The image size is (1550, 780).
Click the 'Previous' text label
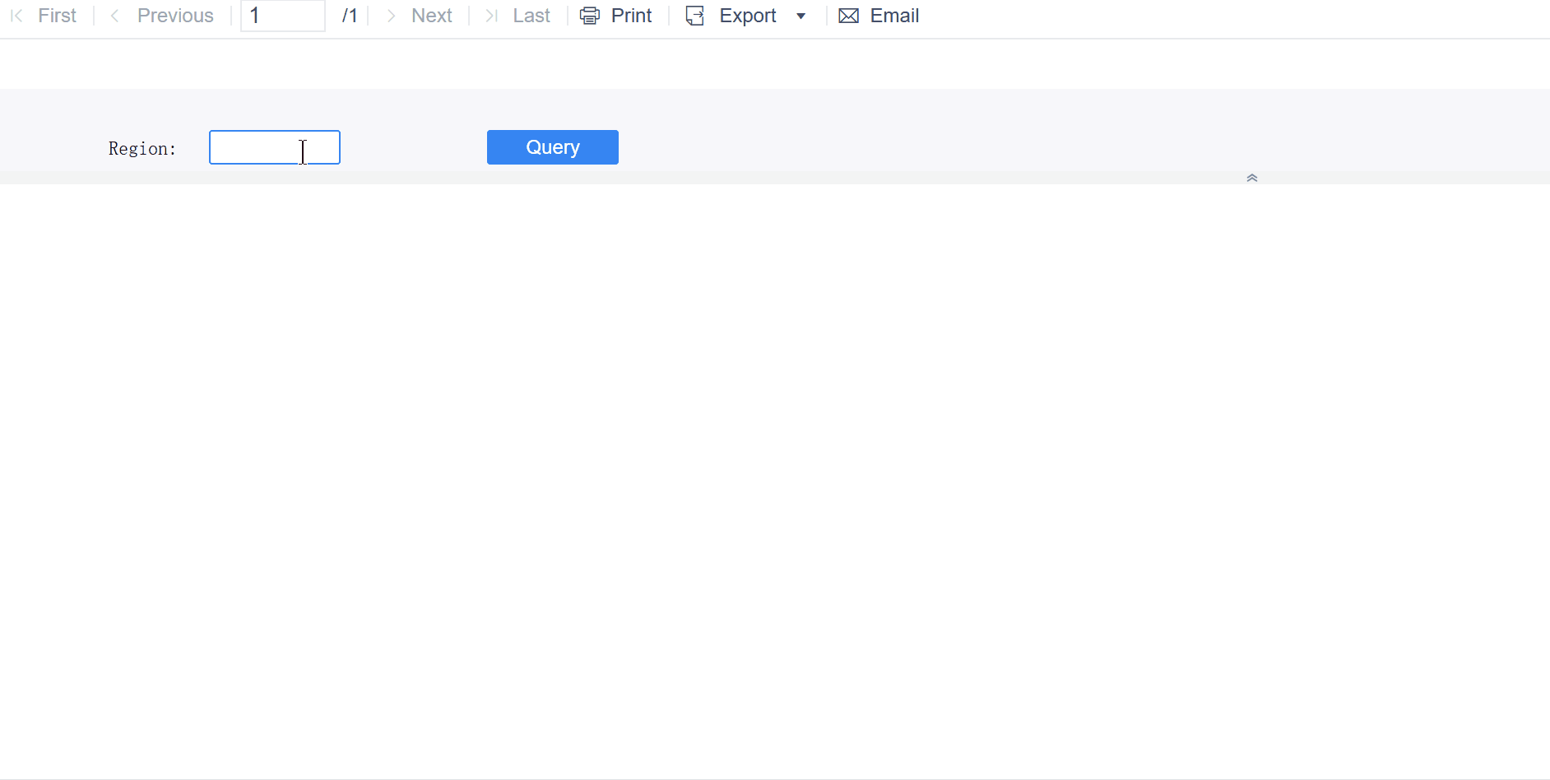(x=175, y=15)
